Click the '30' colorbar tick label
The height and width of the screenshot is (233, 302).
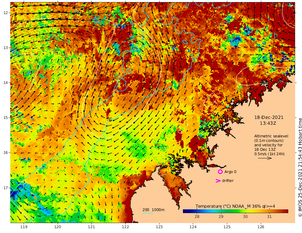click(245, 217)
